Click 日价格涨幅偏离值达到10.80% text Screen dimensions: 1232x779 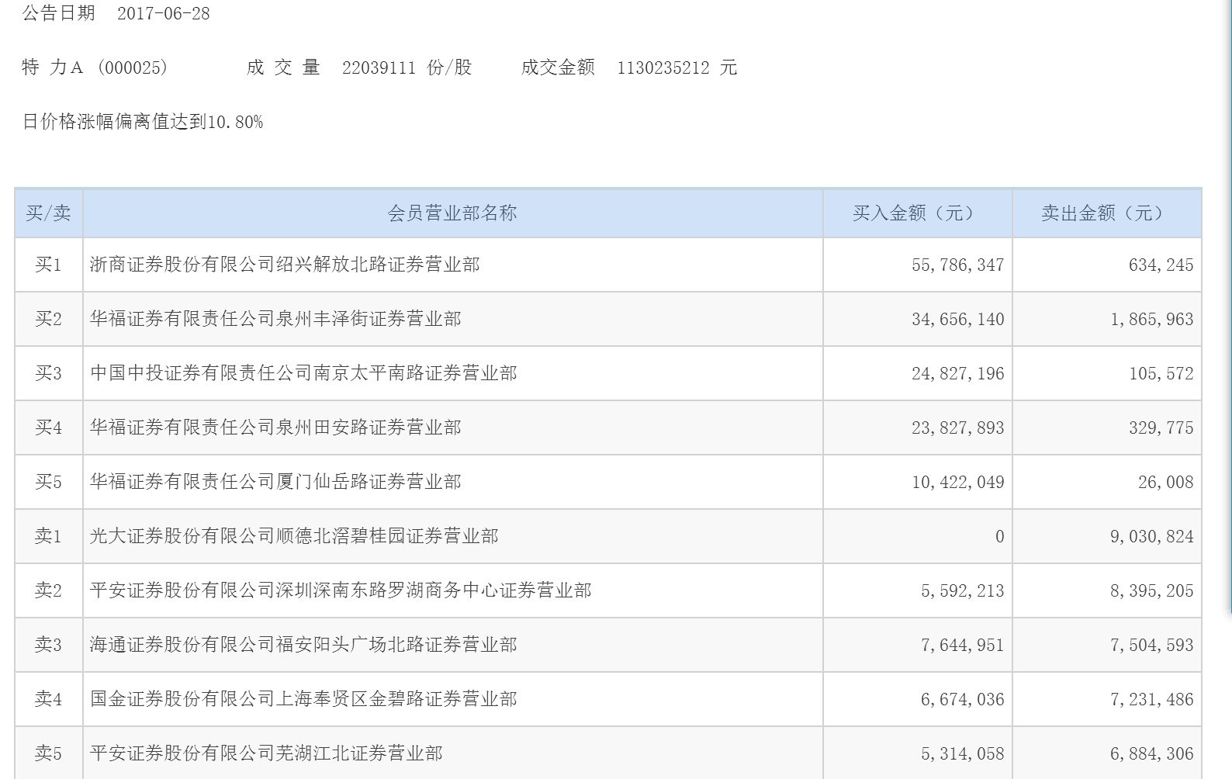(x=143, y=122)
